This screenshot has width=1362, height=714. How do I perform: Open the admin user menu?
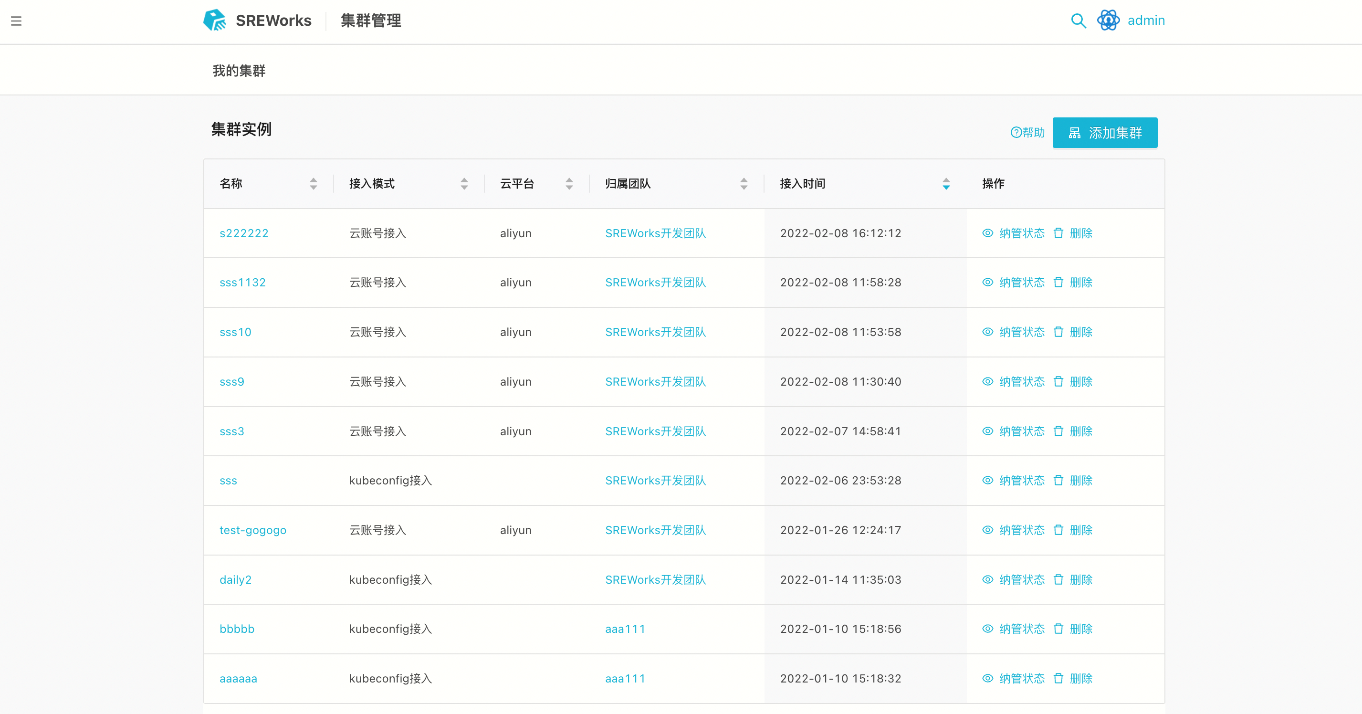1146,21
